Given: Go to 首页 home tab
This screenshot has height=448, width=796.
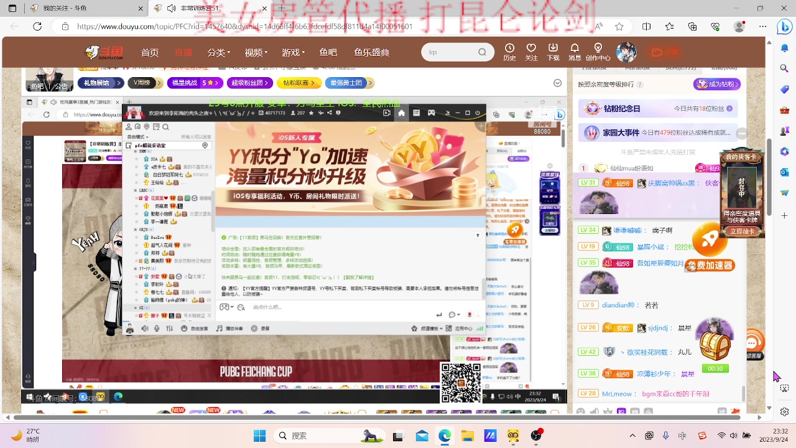Looking at the screenshot, I should (150, 52).
